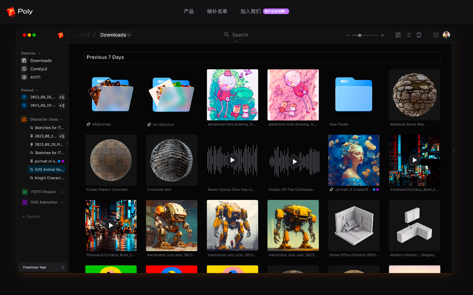This screenshot has width=473, height=295.
Task: Open the Art Direction folder
Action: coord(172,95)
